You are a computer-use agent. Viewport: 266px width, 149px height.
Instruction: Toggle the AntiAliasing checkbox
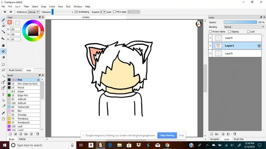(x=76, y=12)
